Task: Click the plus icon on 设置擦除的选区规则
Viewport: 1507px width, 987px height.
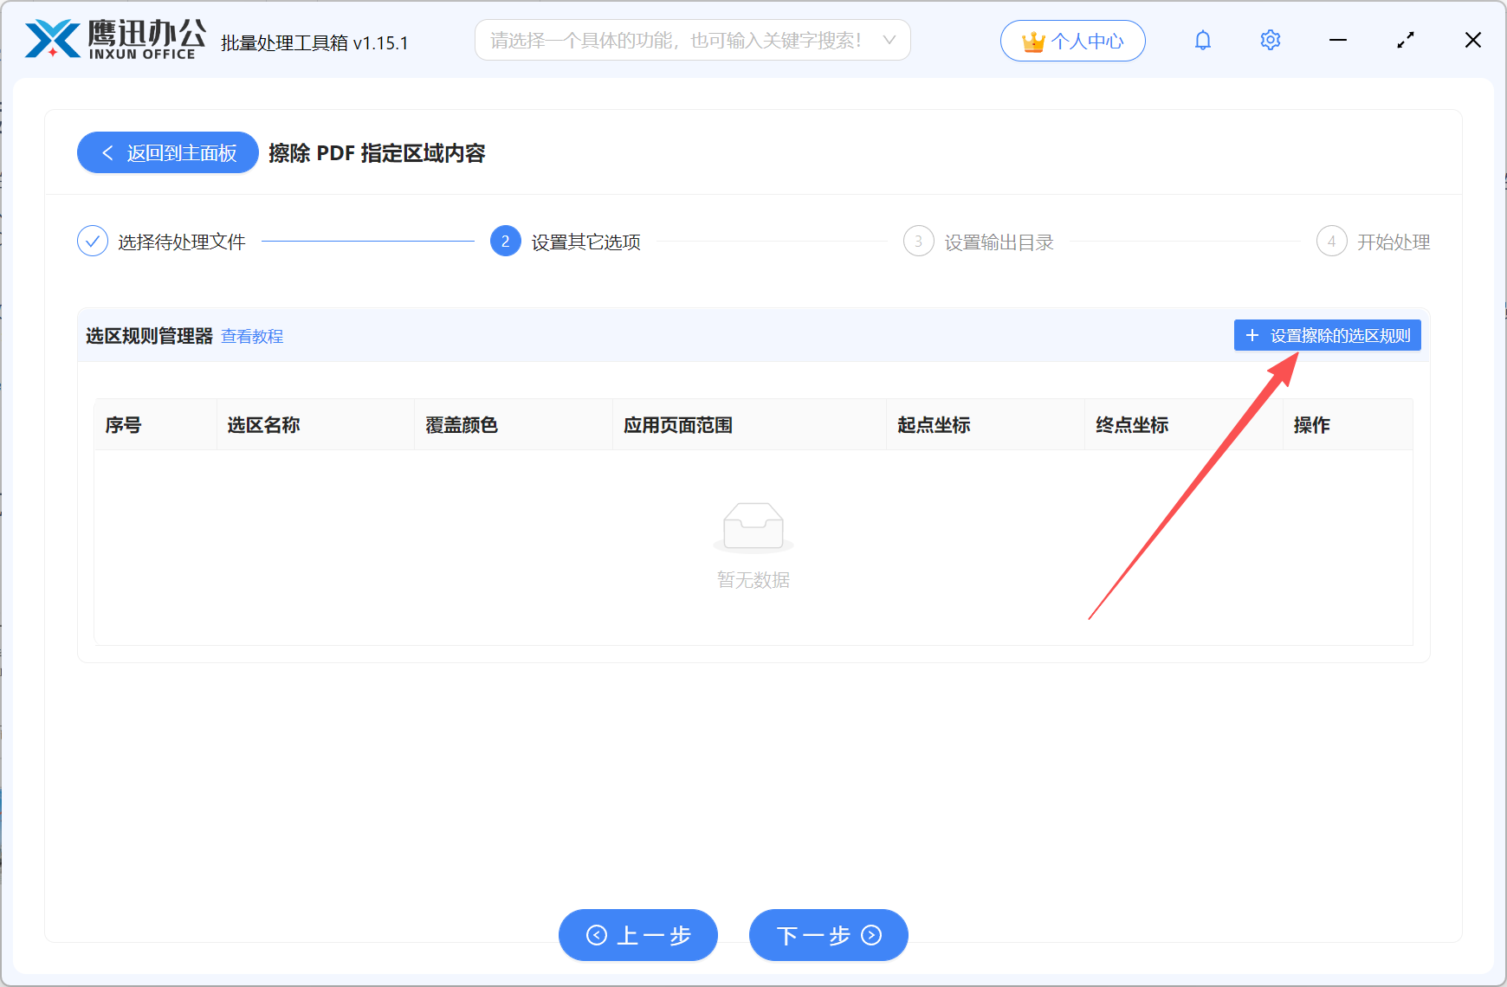Action: (x=1252, y=335)
